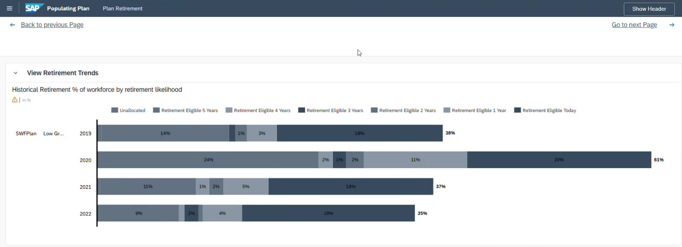Click the Unallocated legend color swatch
This screenshot has height=247, width=682.
[115, 110]
